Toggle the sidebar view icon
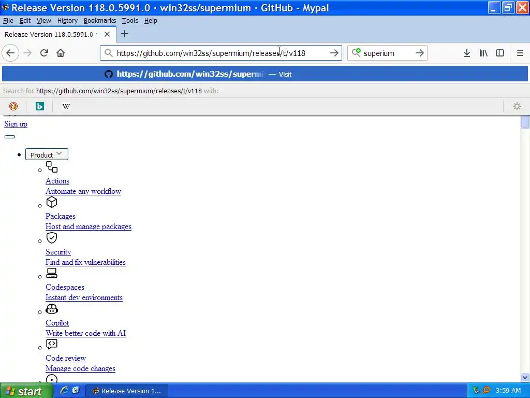 [x=500, y=53]
